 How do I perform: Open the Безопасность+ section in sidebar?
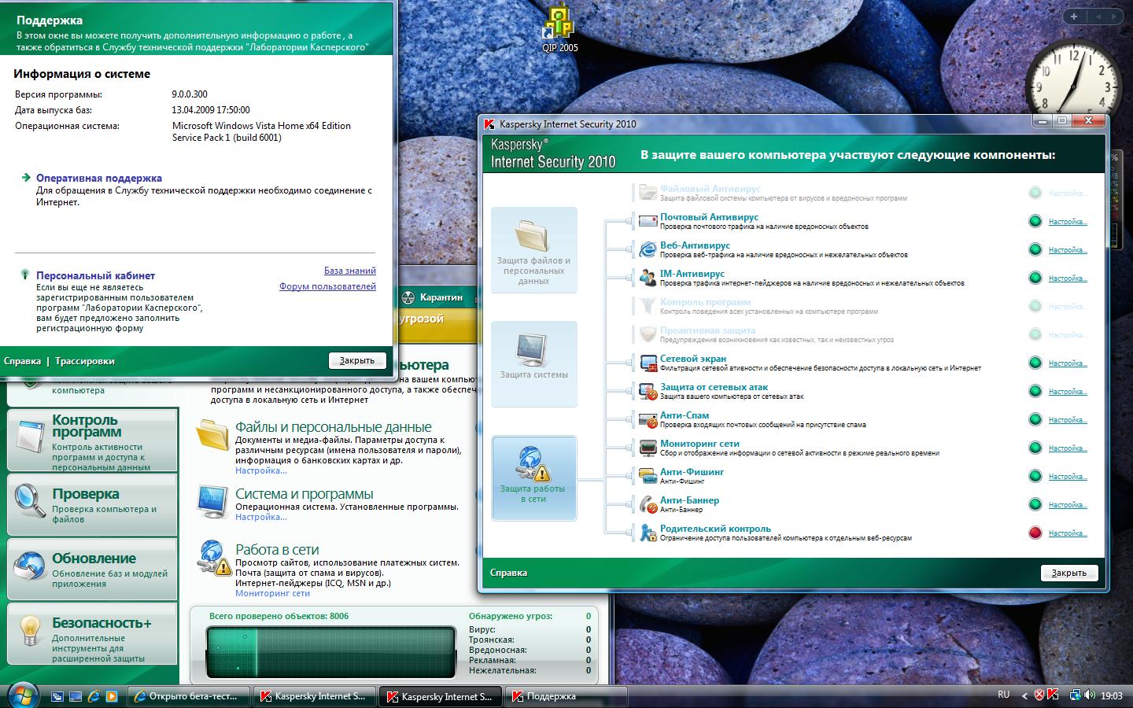93,634
